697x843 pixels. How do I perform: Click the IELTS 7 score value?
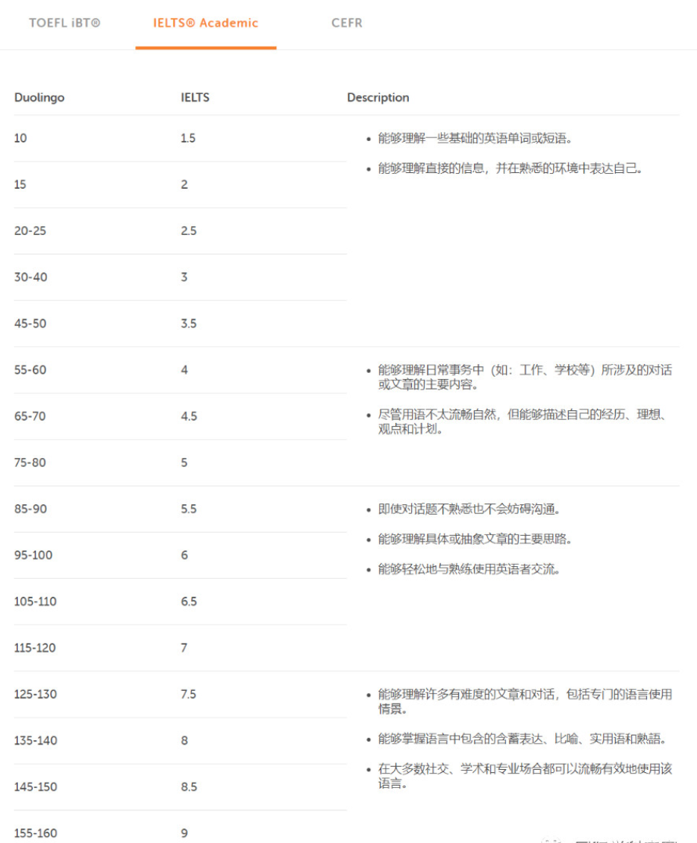184,648
